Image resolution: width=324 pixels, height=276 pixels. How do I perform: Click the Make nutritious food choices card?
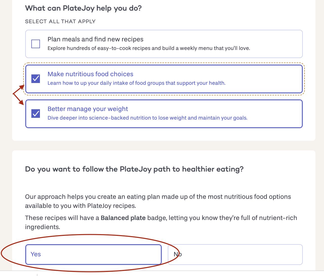click(164, 79)
